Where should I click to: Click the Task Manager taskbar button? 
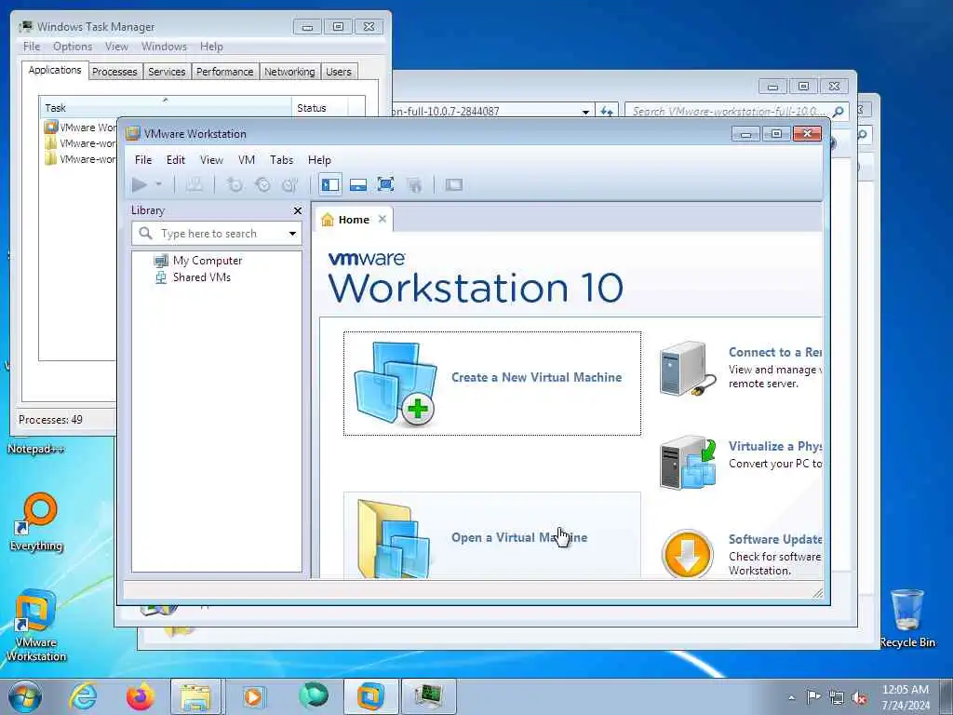[x=428, y=696]
